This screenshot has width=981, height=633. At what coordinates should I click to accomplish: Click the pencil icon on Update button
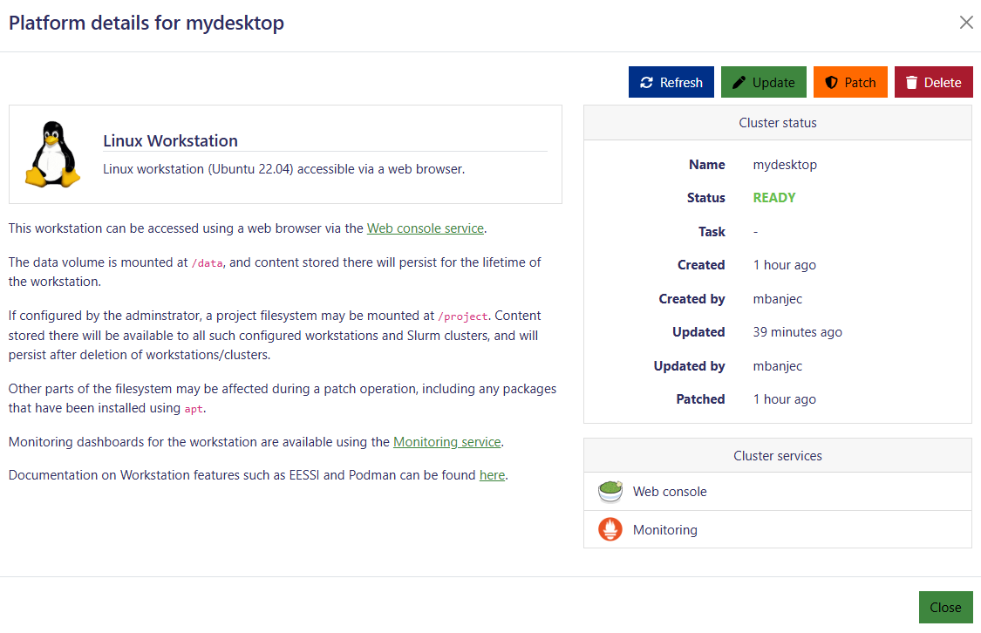coord(739,83)
